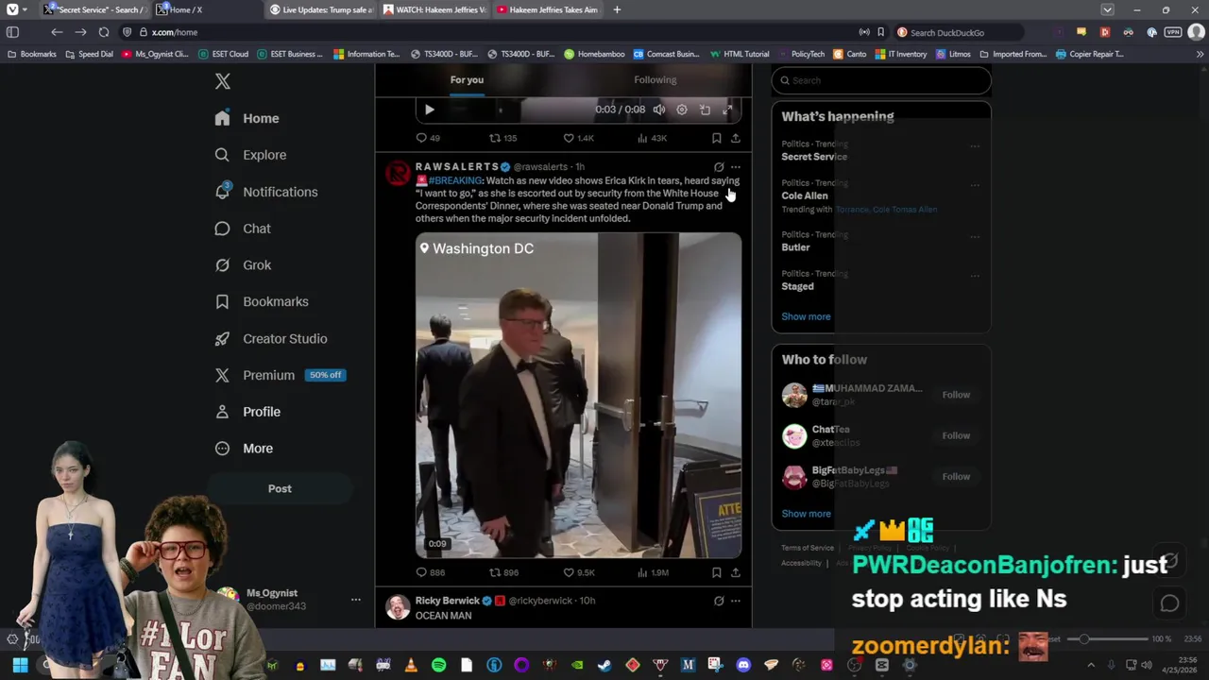The width and height of the screenshot is (1209, 680).
Task: Reply to RAWSALERTS post with 886 replies
Action: coord(431,572)
